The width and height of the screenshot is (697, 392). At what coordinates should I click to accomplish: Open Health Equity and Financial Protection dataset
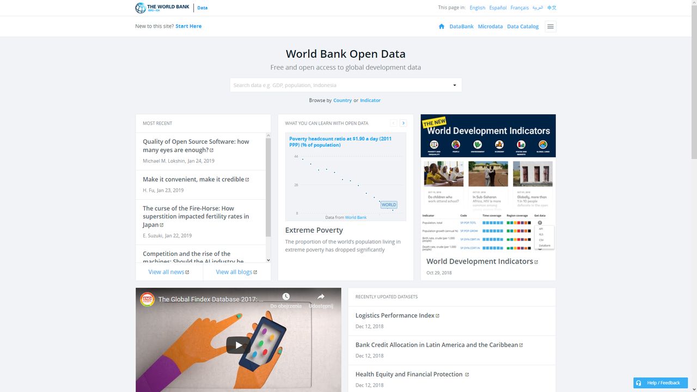tap(412, 374)
